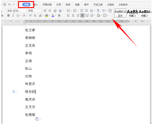The image size is (152, 125).
Task: Apply subscript formatting
Action: [x=35, y=15]
